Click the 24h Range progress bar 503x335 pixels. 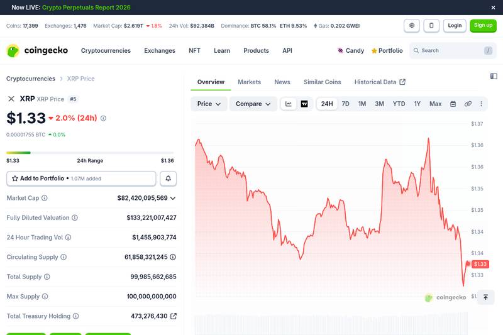[x=90, y=153]
